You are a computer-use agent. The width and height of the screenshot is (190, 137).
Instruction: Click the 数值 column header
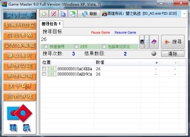[x=117, y=63]
